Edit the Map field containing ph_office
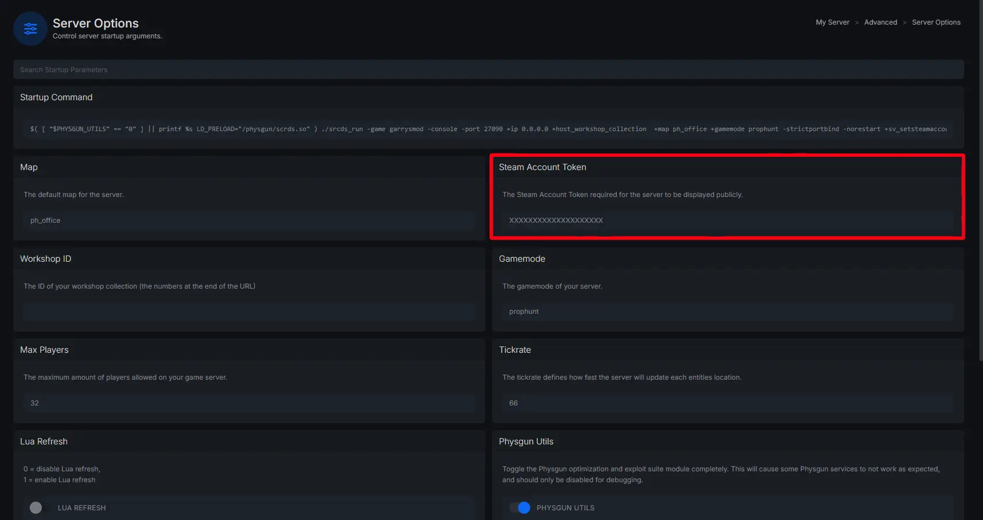 click(249, 220)
